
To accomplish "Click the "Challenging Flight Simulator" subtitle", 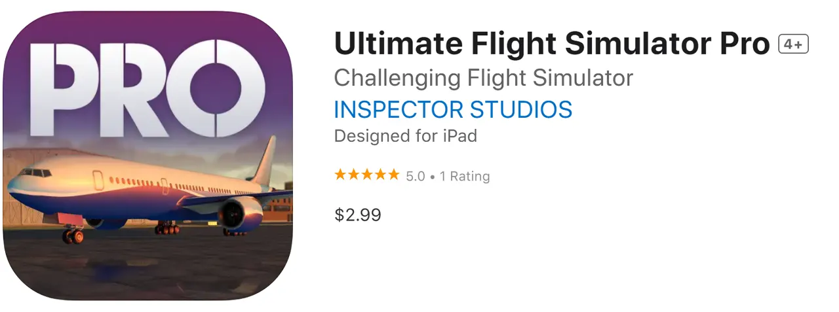I will tap(483, 78).
